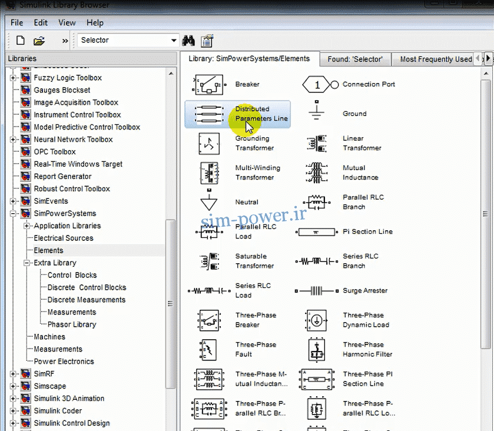Viewport: 494px width, 431px height.
Task: Show more toolbar buttons via chevron
Action: 65,41
